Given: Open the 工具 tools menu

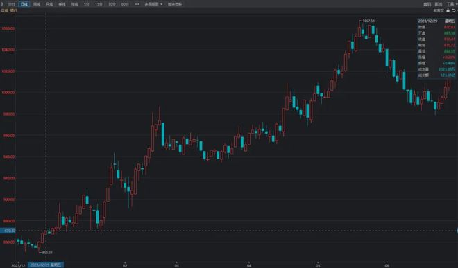Looking at the screenshot, I should (450, 4).
